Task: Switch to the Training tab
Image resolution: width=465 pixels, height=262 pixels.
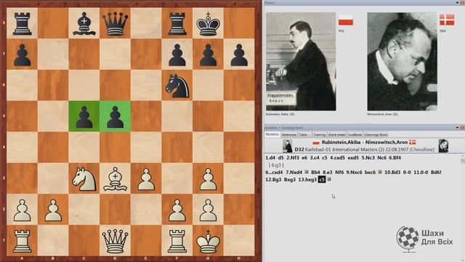Action: [320, 135]
